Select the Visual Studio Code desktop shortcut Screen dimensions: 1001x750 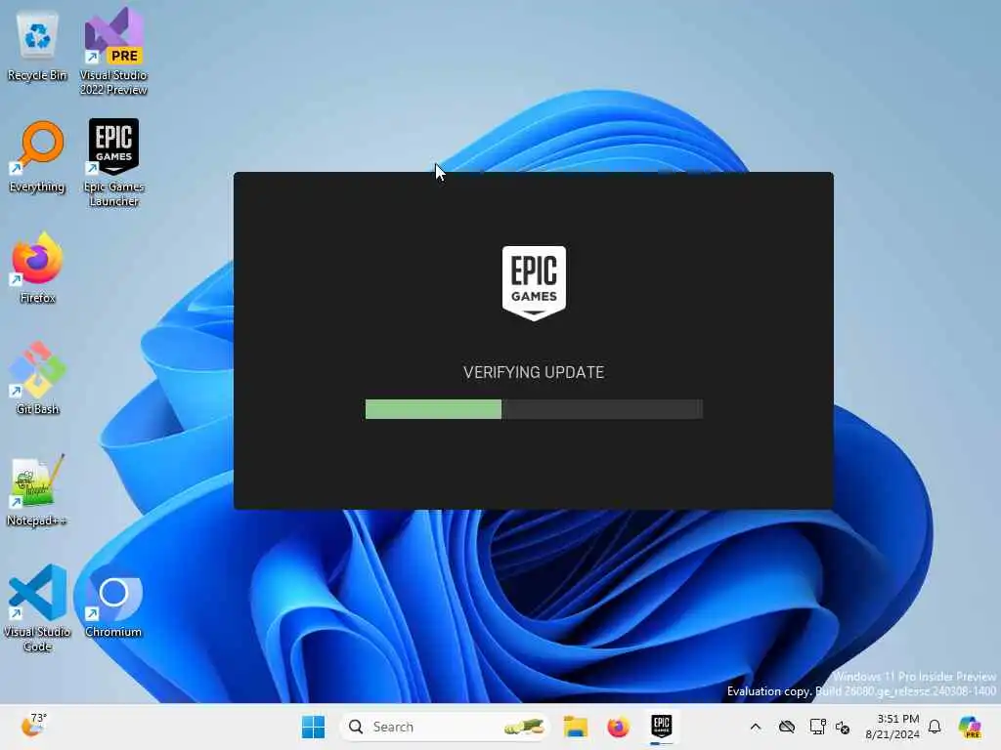coord(37,607)
